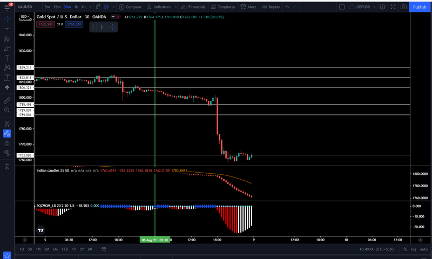Toggle percent scale mode
432x259 pixels.
click(406, 249)
